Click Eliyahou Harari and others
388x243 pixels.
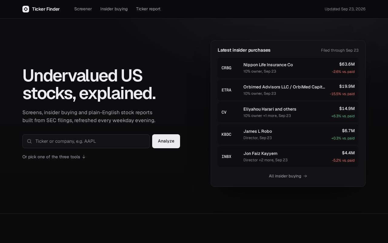(x=270, y=109)
